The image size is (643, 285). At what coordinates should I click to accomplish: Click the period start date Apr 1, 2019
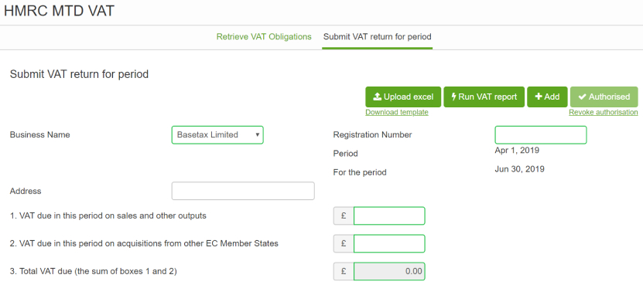tap(517, 151)
